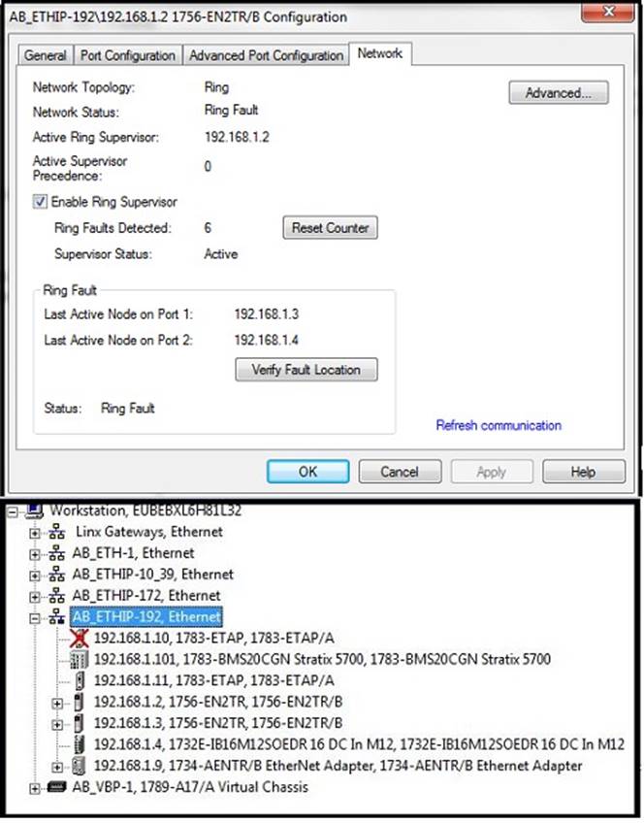
Task: Expand the 192.168.1.3 1756-EN2TR node
Action: click(57, 725)
